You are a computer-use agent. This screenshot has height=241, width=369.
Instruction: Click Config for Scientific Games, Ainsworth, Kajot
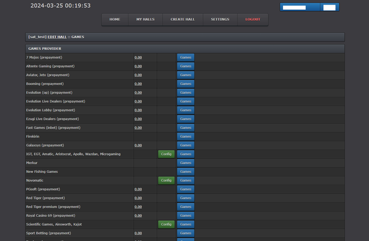coord(166,224)
